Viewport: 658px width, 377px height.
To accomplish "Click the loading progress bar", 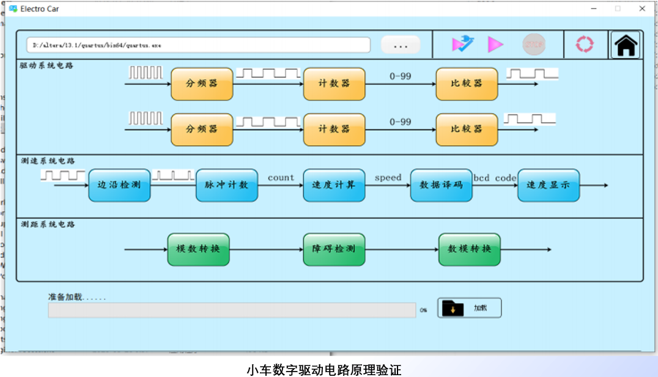I will pos(232,310).
